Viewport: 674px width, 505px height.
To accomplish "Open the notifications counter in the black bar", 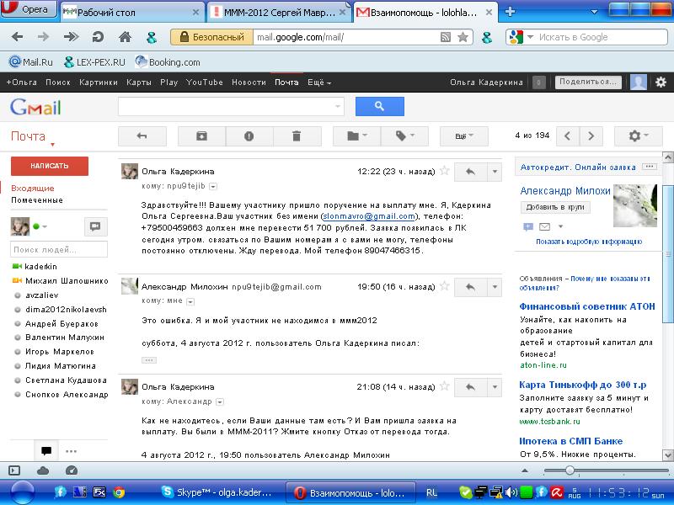I will pyautogui.click(x=539, y=82).
